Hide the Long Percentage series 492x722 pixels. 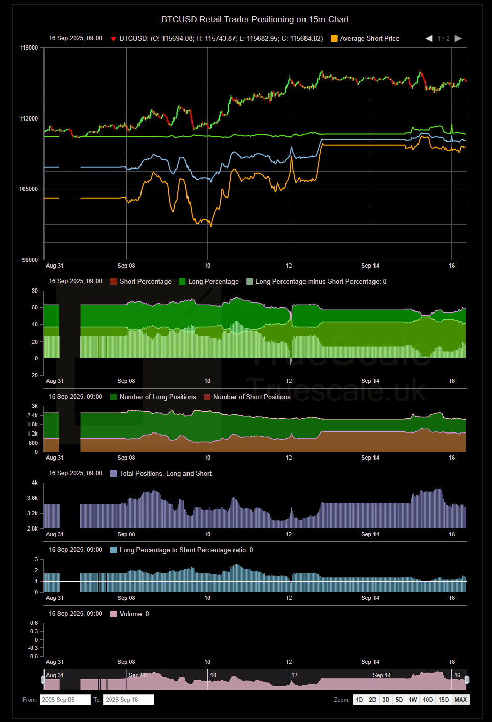(182, 282)
